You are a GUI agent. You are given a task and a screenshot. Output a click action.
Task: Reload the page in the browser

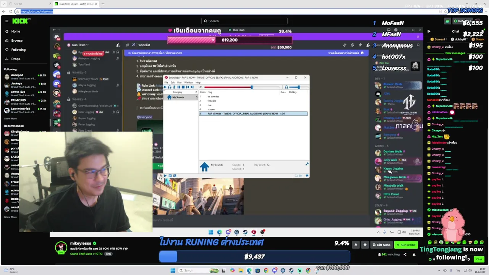click(x=11, y=11)
